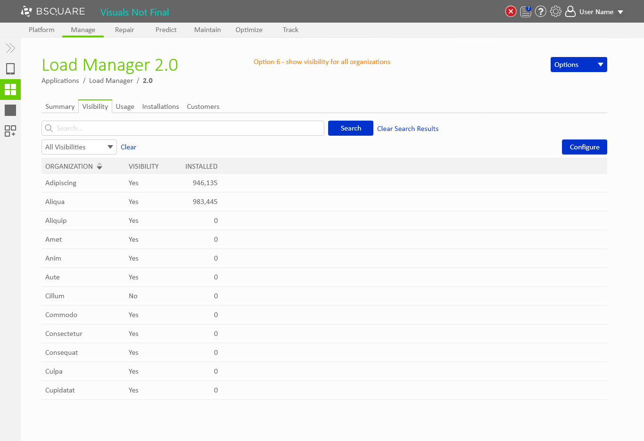This screenshot has width=644, height=441.
Task: Switch to the Summary tab
Action: click(60, 106)
